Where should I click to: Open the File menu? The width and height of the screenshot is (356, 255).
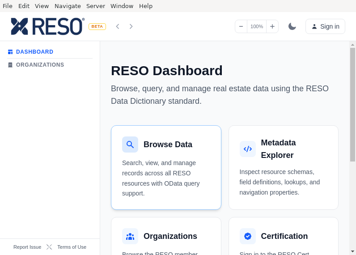point(8,6)
